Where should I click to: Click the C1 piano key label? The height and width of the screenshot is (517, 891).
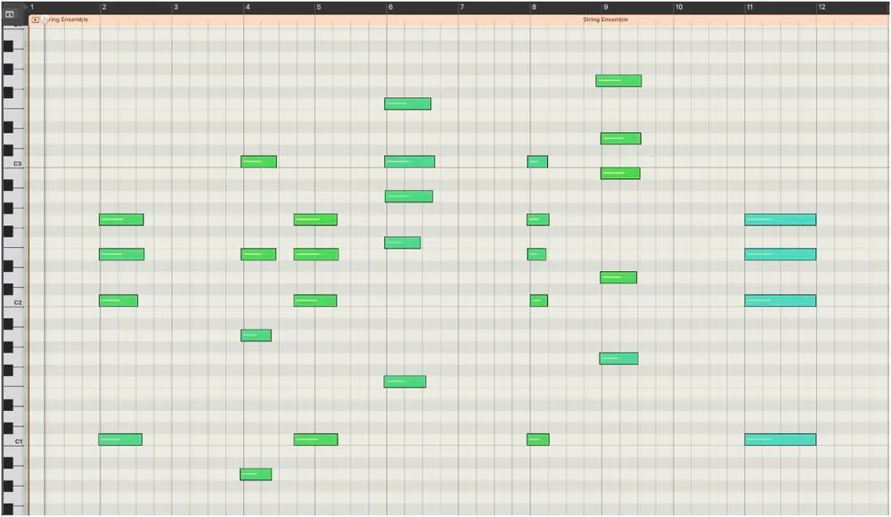pos(18,441)
